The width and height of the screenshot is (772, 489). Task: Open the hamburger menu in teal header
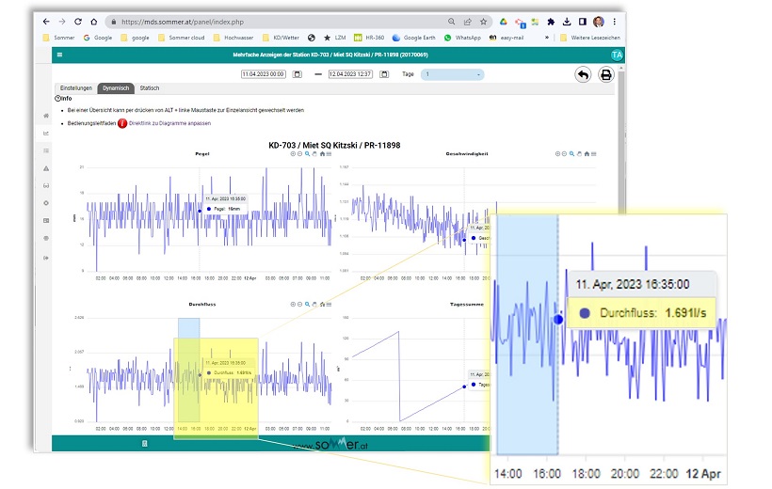[59, 55]
